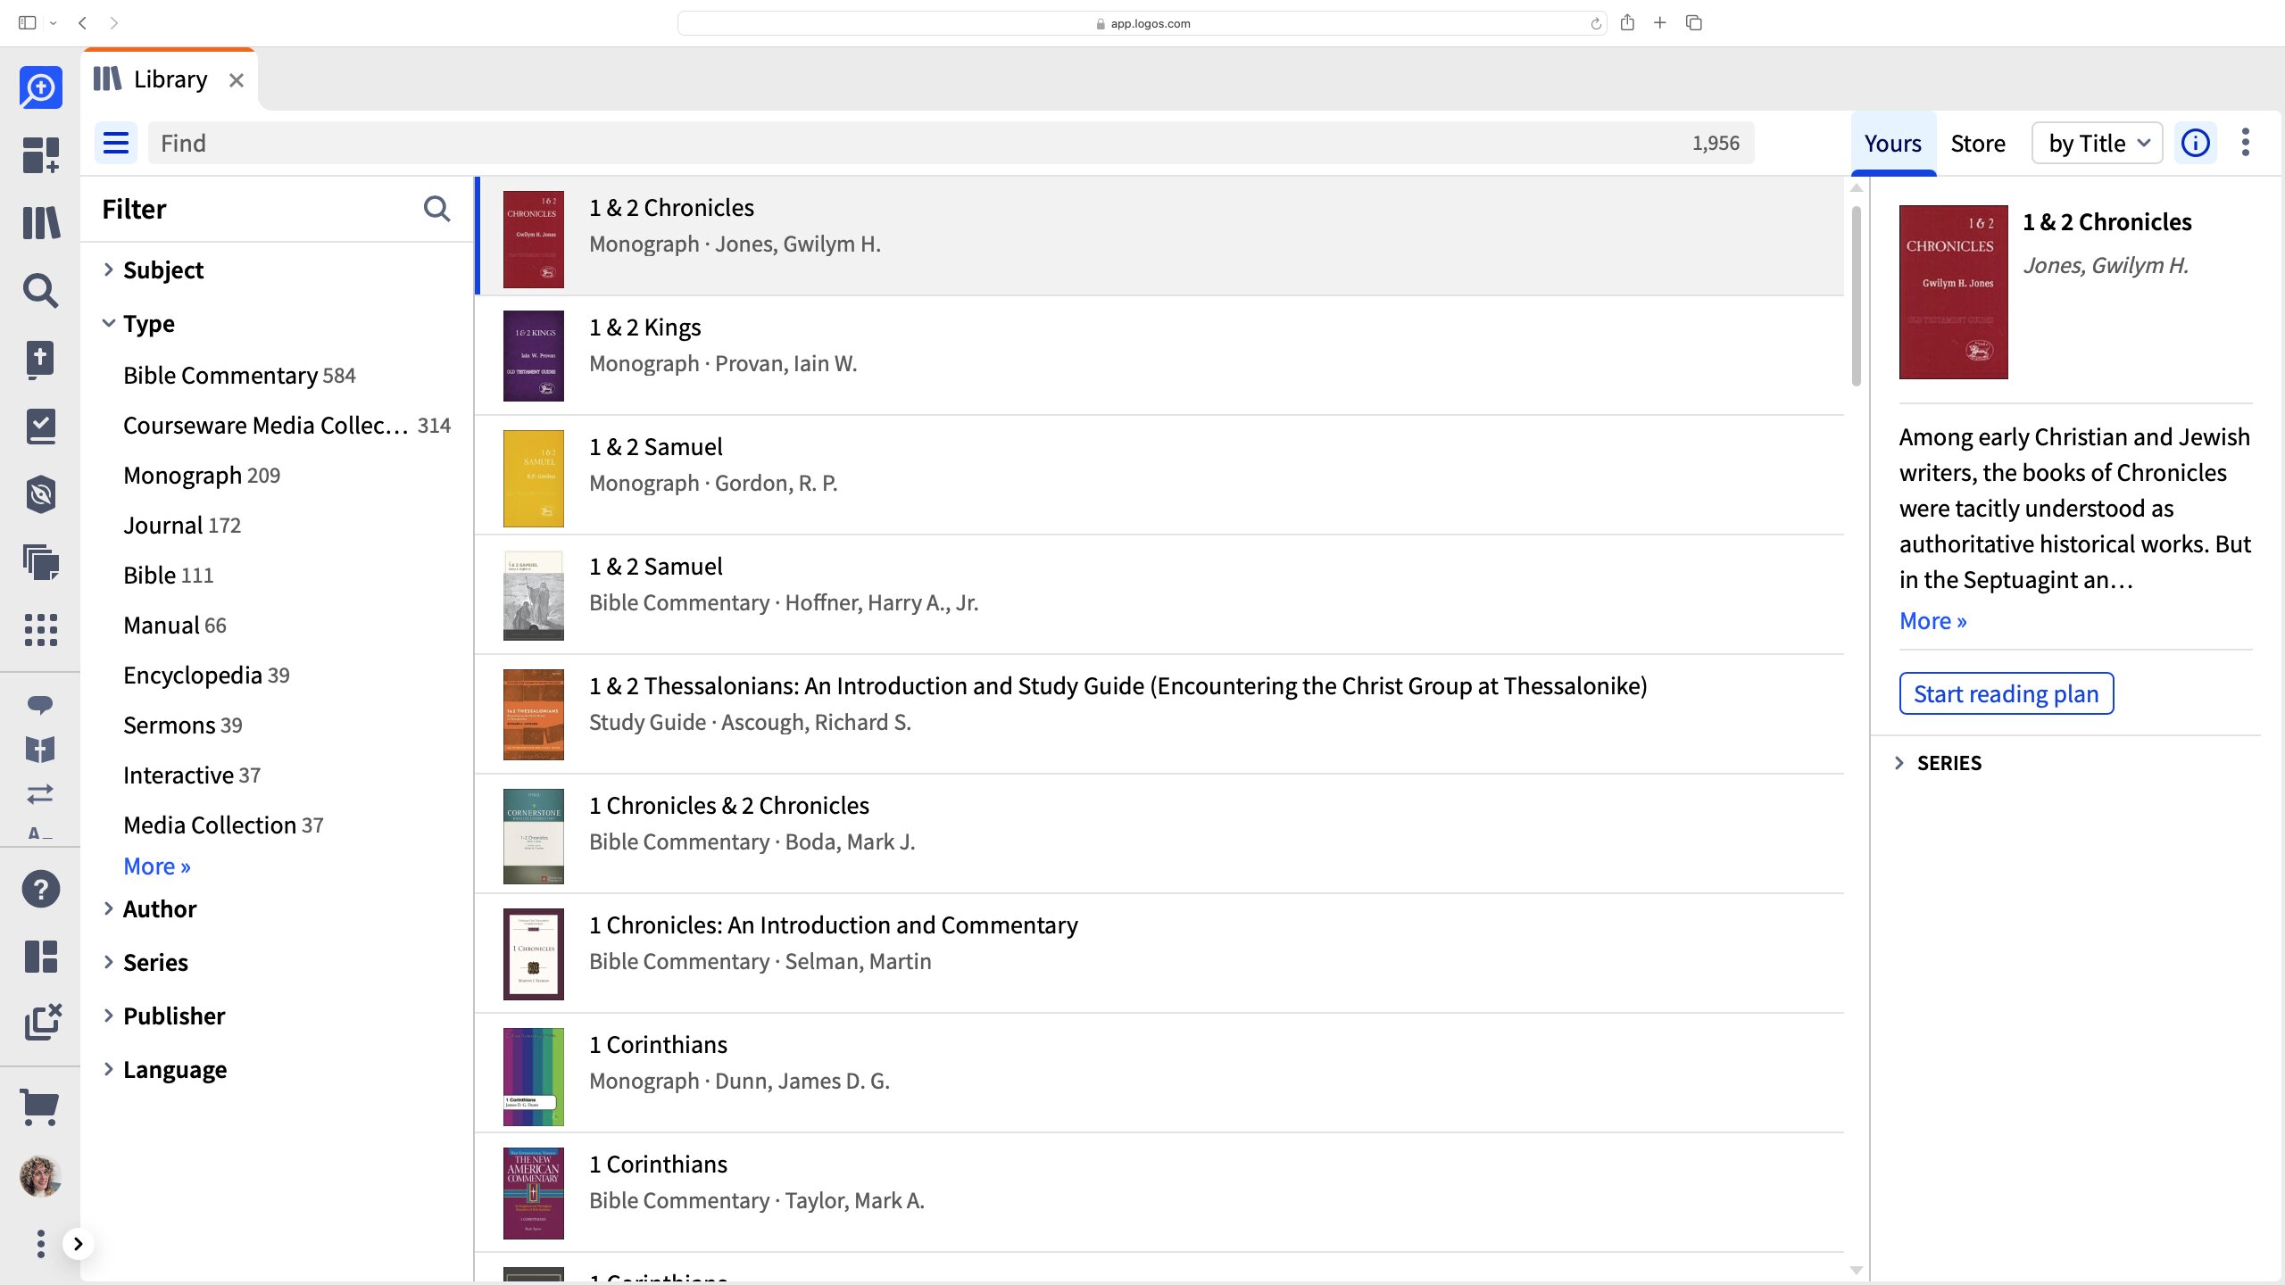Toggle the browser sidebar button
The height and width of the screenshot is (1285, 2285).
click(28, 23)
